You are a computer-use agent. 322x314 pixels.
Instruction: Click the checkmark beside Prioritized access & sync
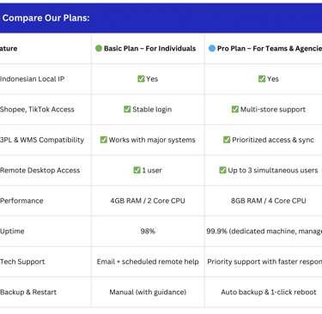(x=227, y=140)
